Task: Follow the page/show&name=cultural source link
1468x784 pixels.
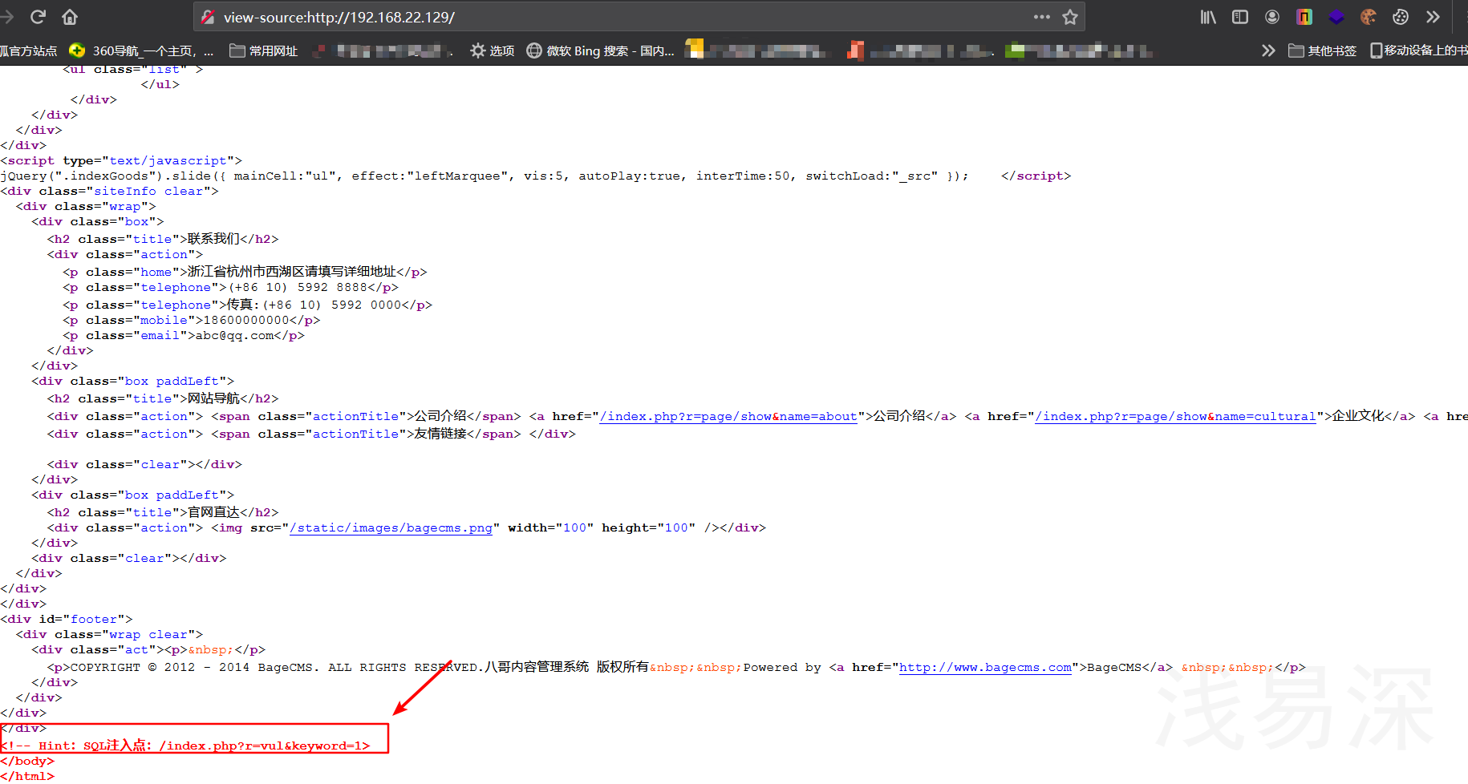Action: tap(1176, 416)
